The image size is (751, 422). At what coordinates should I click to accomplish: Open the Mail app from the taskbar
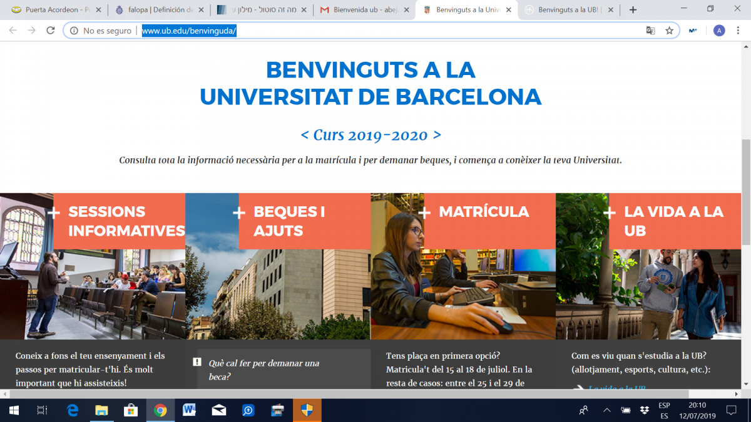pyautogui.click(x=219, y=410)
